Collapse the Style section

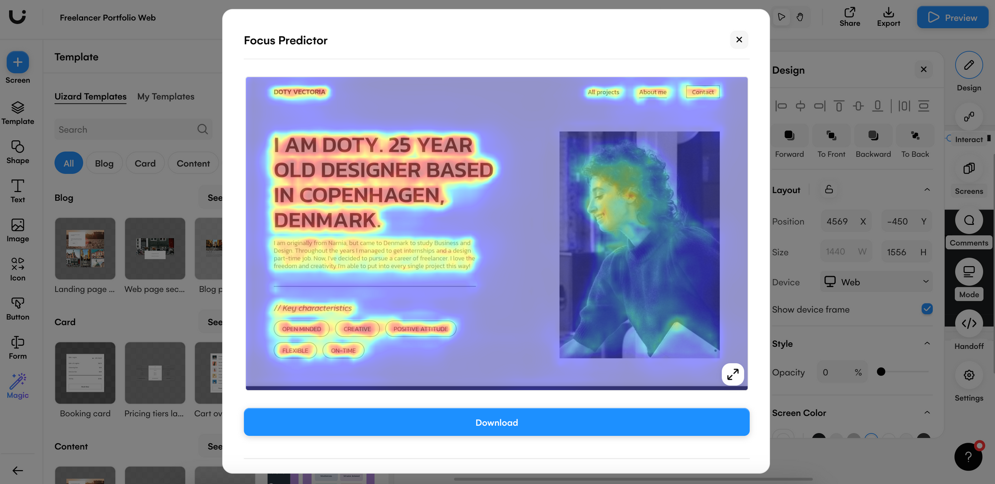click(x=927, y=344)
